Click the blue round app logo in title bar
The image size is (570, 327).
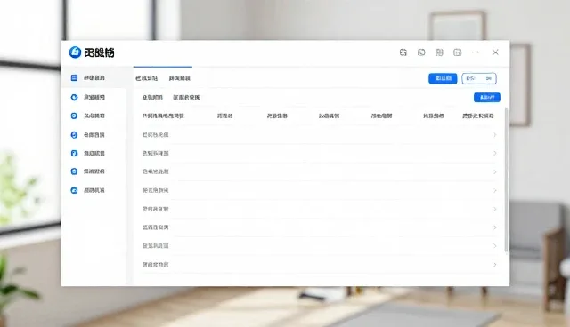pos(75,52)
